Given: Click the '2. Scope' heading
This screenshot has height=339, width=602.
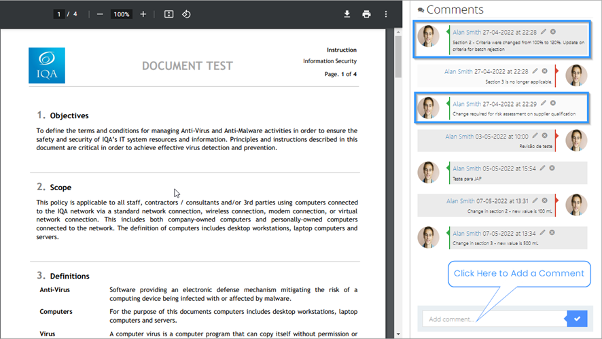Looking at the screenshot, I should [54, 187].
